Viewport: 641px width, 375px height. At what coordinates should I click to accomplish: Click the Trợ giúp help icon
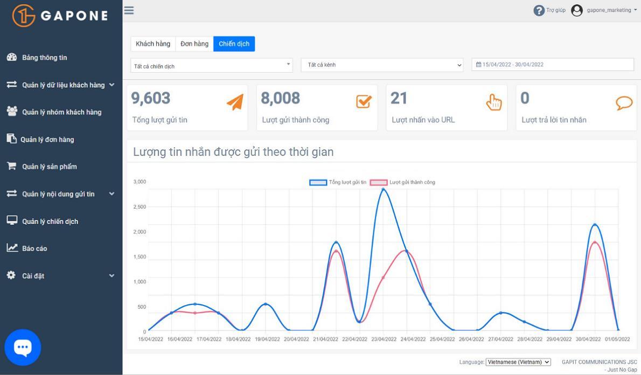pyautogui.click(x=539, y=10)
